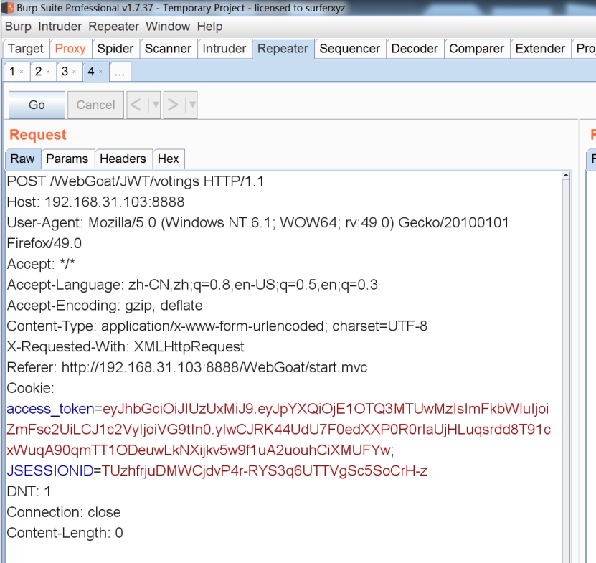Click the POST /WebGoat/JWT/votings request line

point(136,181)
